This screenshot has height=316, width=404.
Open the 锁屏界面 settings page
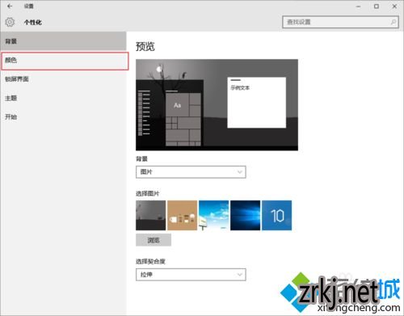63,79
